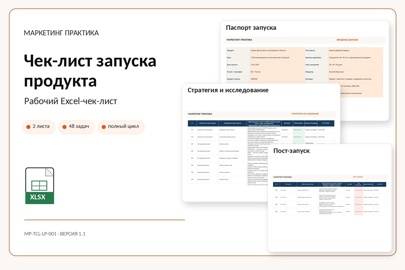Click the 'Рабочий Excel-чек-лист' subtitle
Screen dimensions: 405x270
pos(71,101)
